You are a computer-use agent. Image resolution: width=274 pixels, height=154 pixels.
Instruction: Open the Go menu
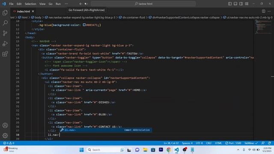tap(51, 4)
